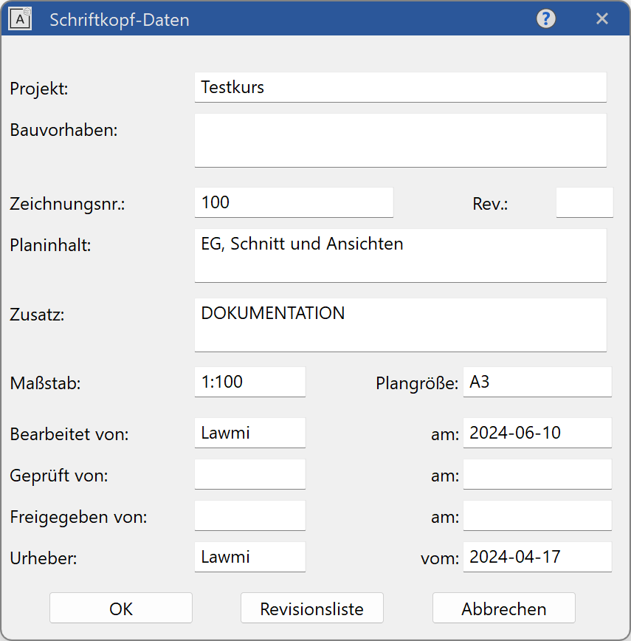Select the Zeichnungsnr. field with 100
The image size is (631, 641).
click(x=294, y=202)
